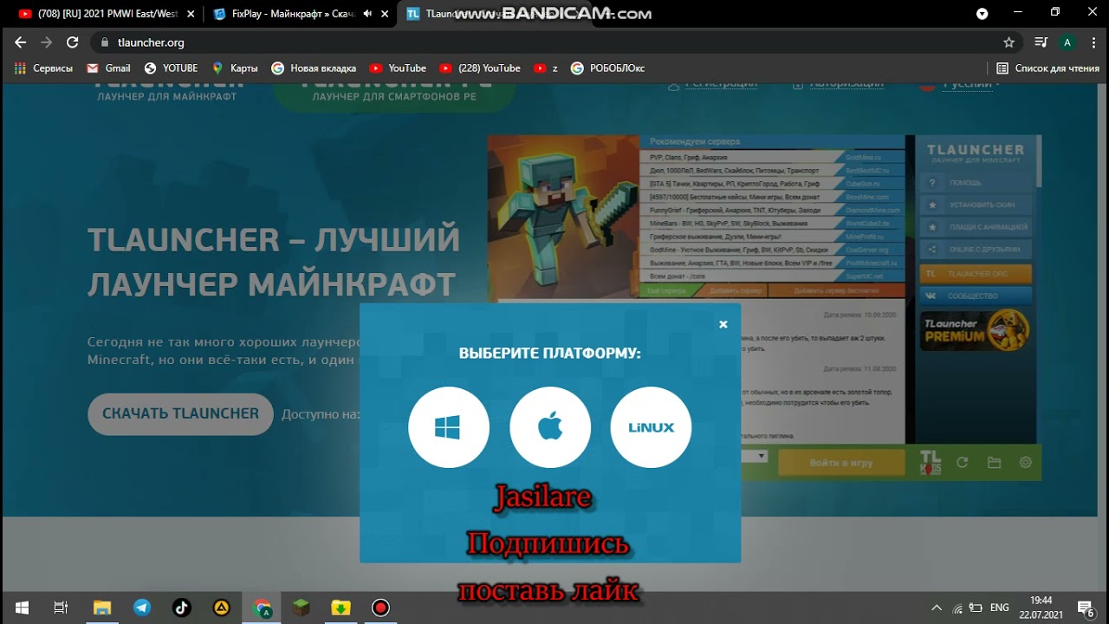Open the Новая вкладка bookmark
The image size is (1109, 624).
click(x=314, y=68)
